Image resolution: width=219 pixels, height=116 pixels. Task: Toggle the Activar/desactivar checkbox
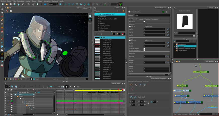click(129, 12)
